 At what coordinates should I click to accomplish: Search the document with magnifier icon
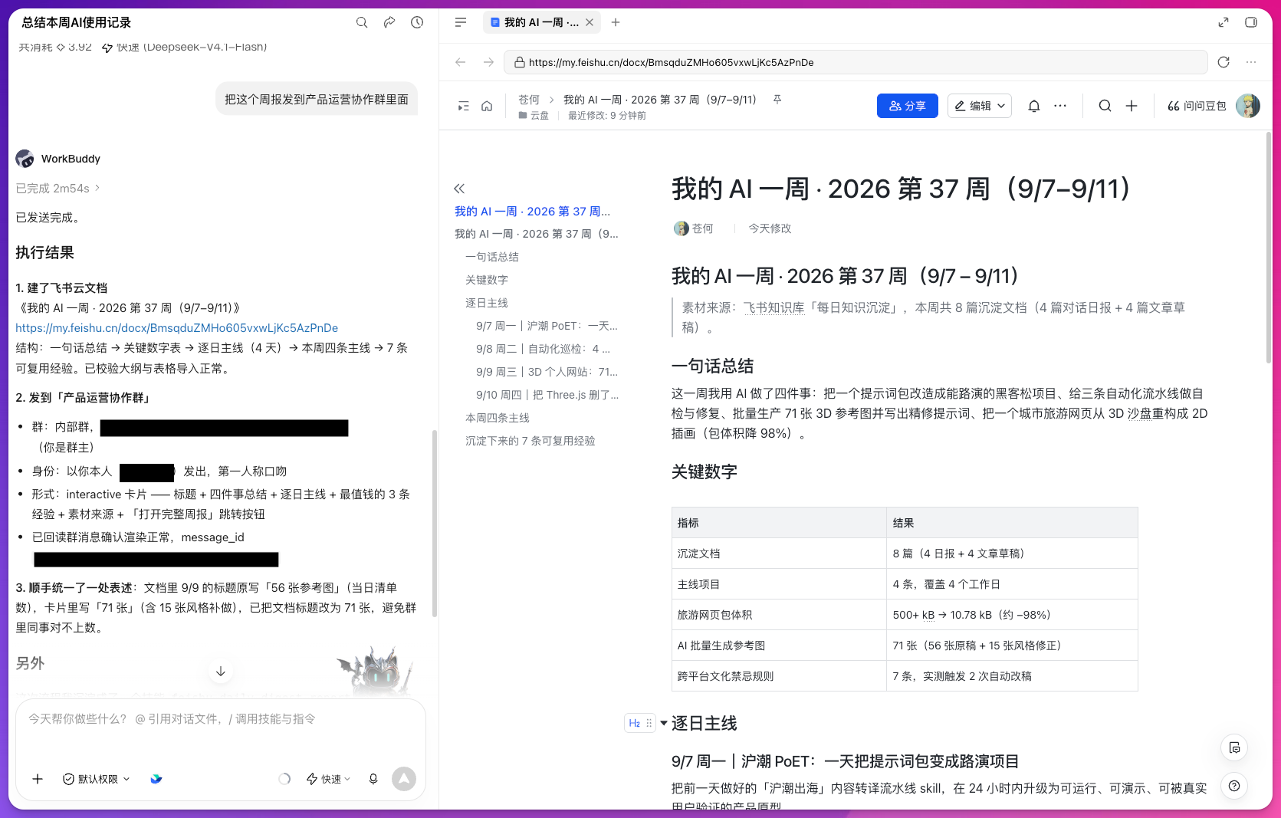click(x=1105, y=106)
